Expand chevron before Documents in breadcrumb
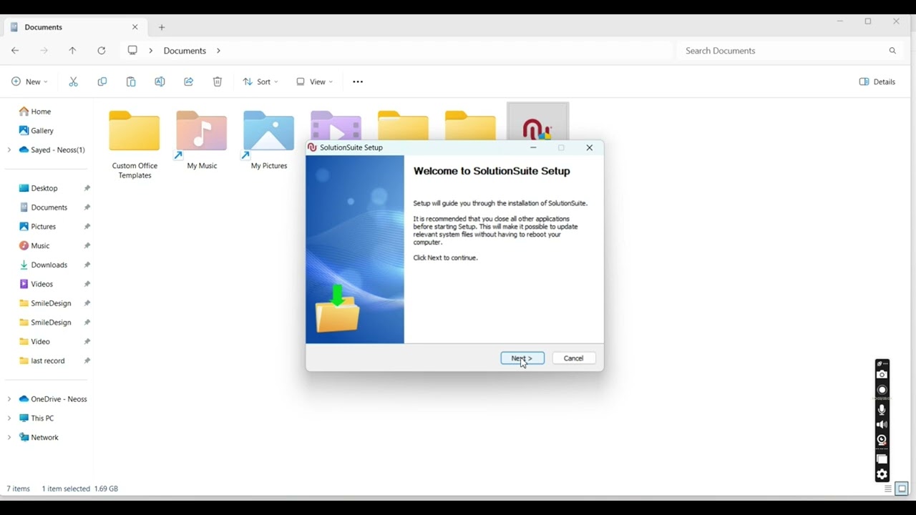 point(151,51)
